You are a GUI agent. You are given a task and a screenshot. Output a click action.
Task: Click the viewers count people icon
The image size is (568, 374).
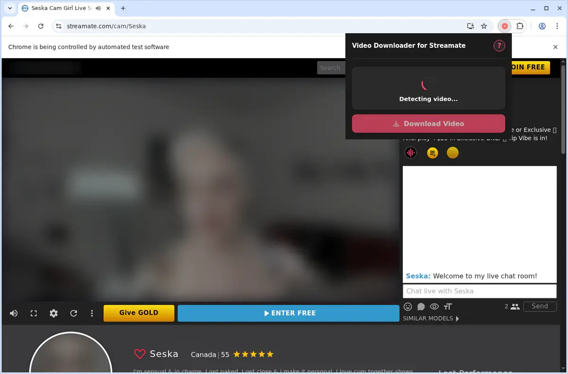pyautogui.click(x=515, y=306)
